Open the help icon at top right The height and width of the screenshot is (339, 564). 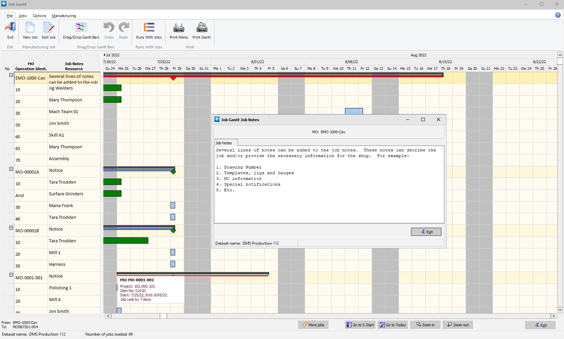click(558, 15)
